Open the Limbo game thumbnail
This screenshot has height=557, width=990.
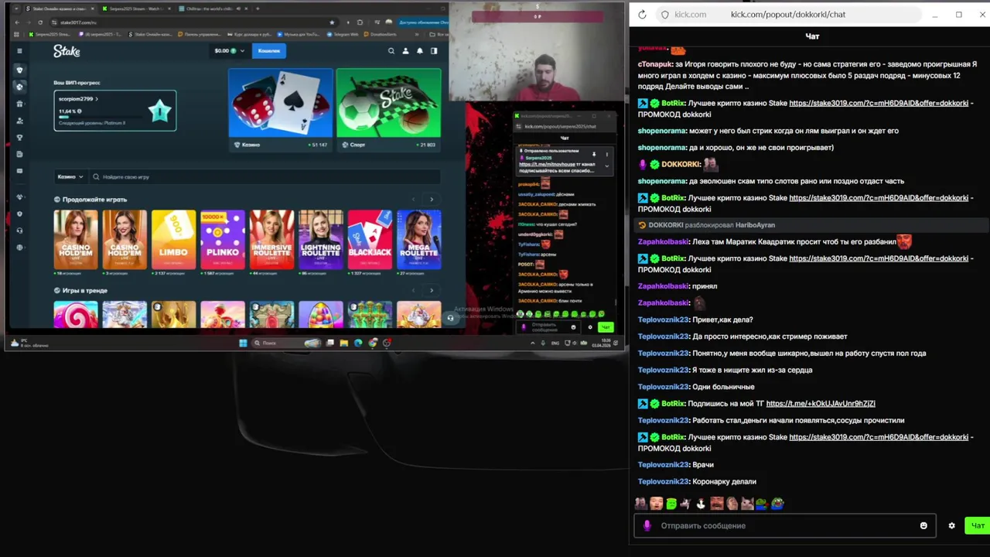(x=173, y=240)
